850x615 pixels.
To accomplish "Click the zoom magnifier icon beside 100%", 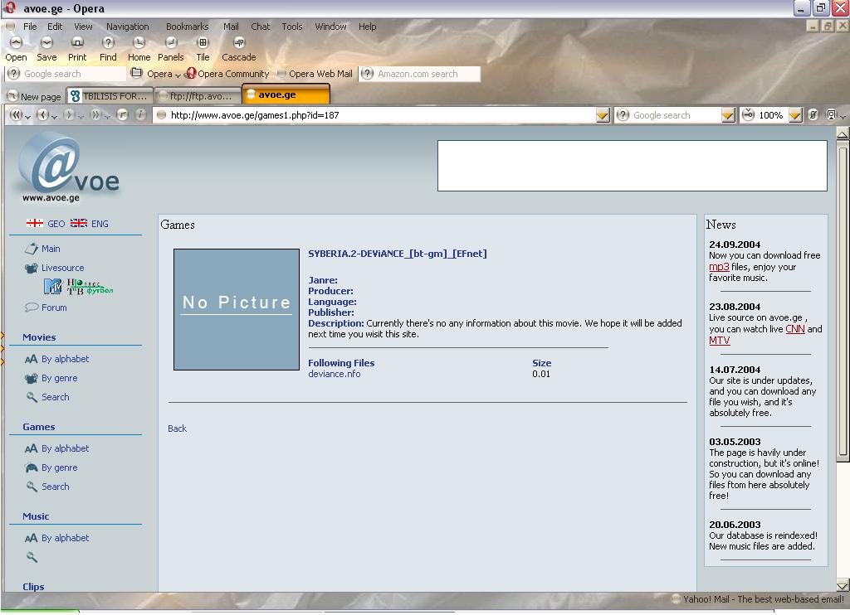I will [748, 114].
